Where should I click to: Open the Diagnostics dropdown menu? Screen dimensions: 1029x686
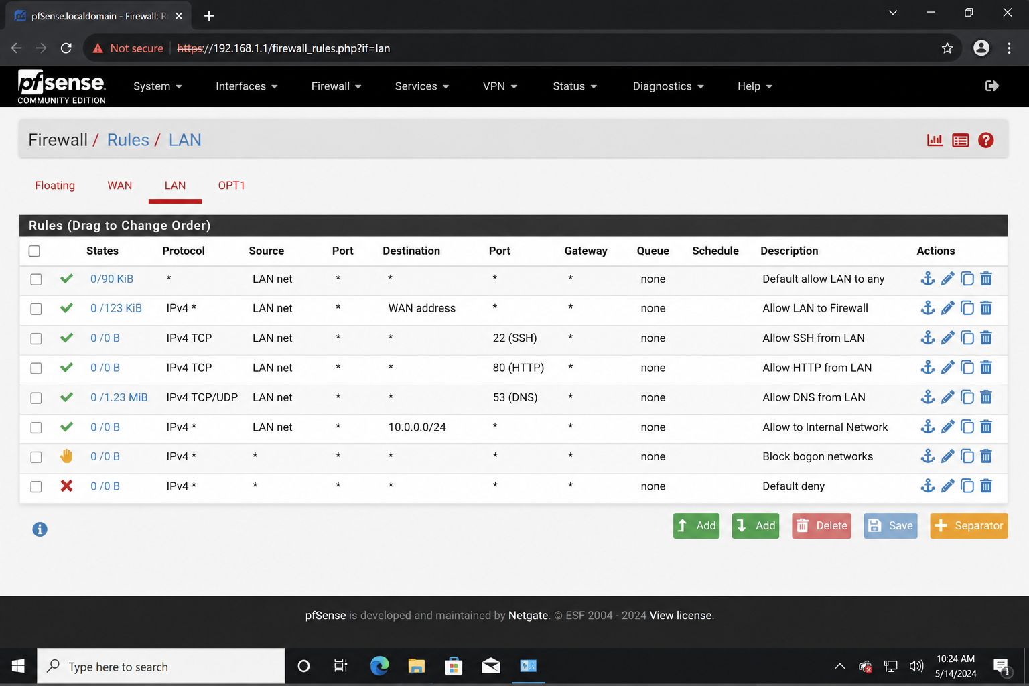pyautogui.click(x=669, y=86)
